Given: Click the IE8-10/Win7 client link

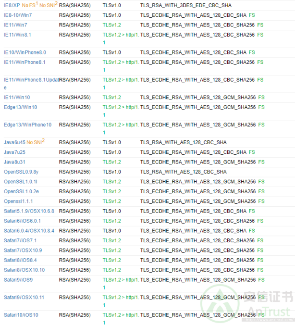Looking at the screenshot, I should (18, 15).
